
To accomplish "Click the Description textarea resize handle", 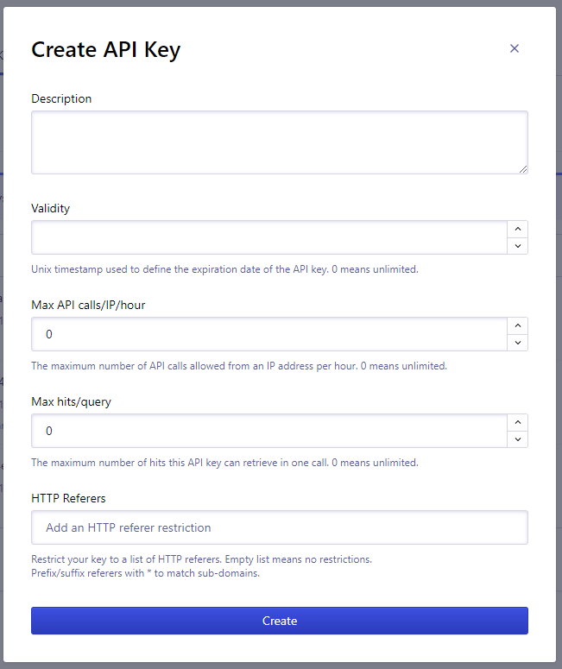I will 523,169.
